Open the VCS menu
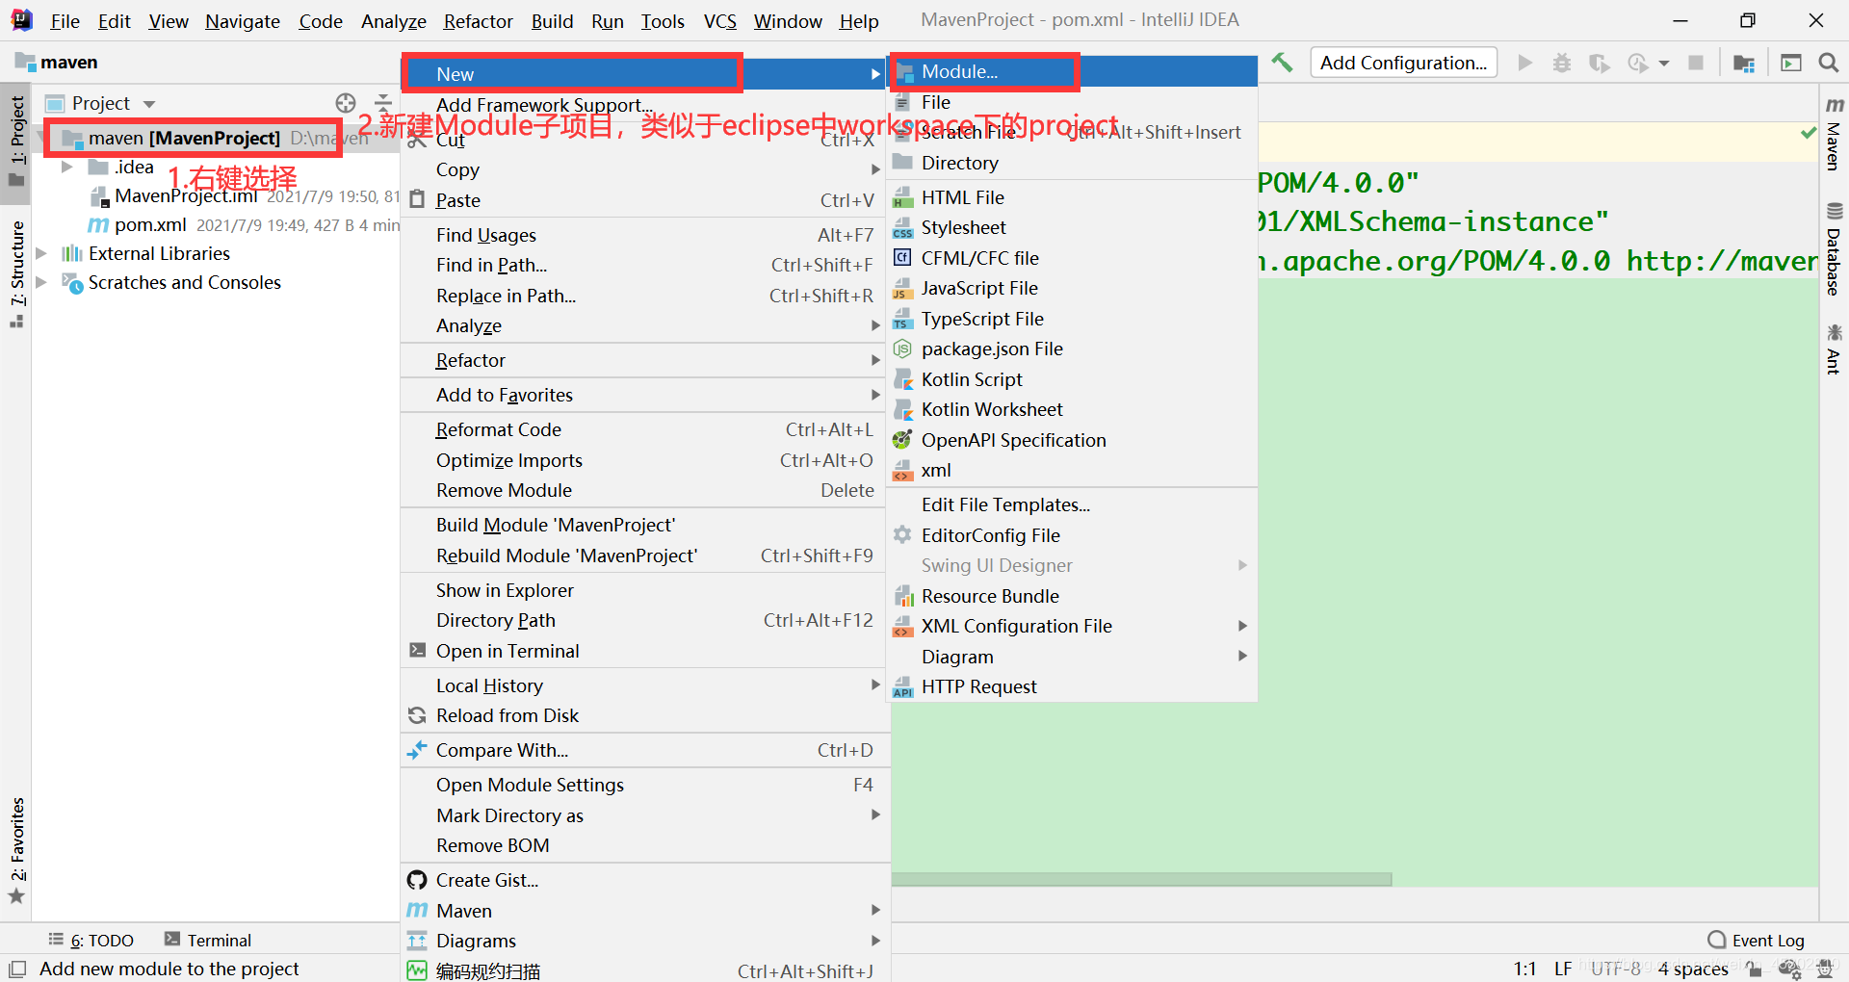The width and height of the screenshot is (1849, 982). click(x=719, y=21)
